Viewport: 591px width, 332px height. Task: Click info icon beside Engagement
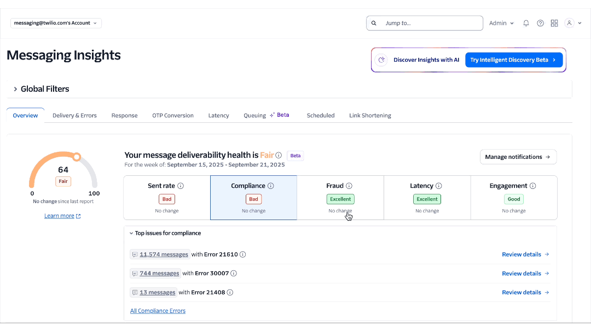click(532, 186)
